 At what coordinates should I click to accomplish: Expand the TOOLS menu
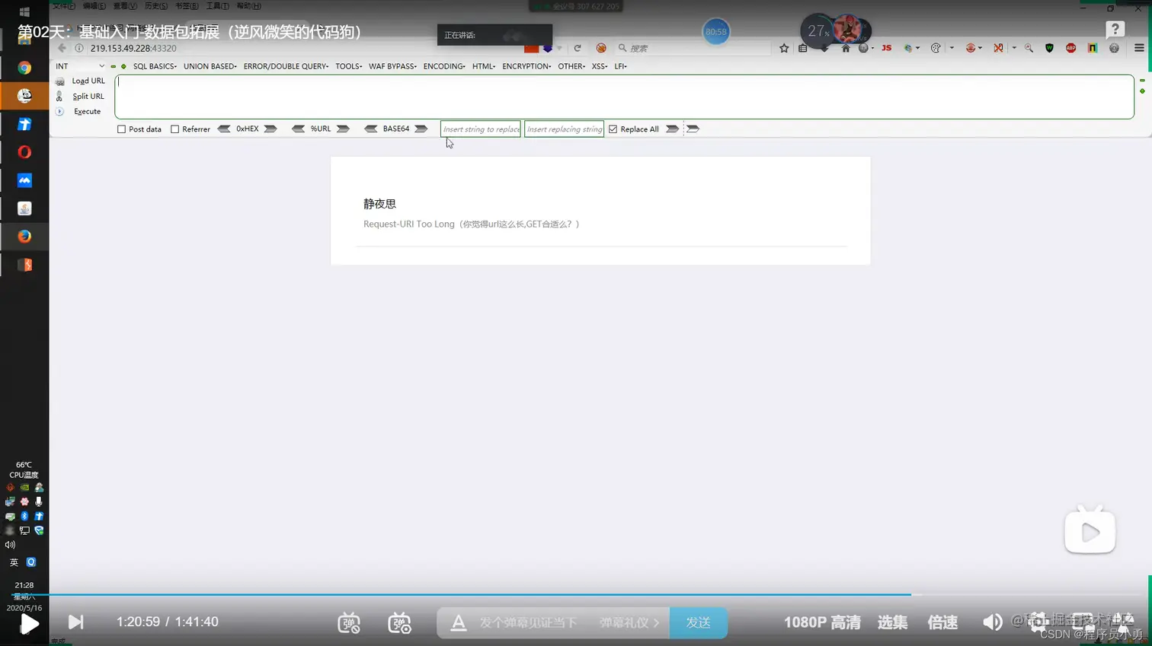(348, 66)
